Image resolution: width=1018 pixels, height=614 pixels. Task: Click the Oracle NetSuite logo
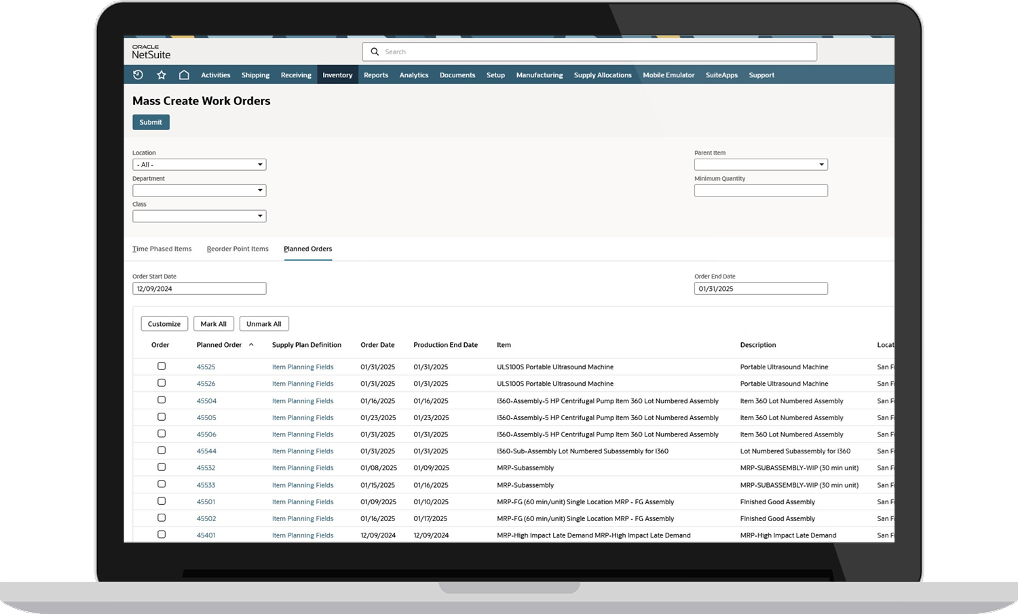pos(151,52)
